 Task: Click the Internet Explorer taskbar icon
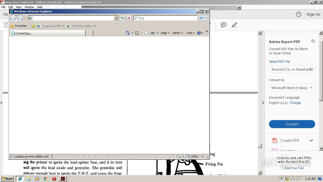[20, 179]
